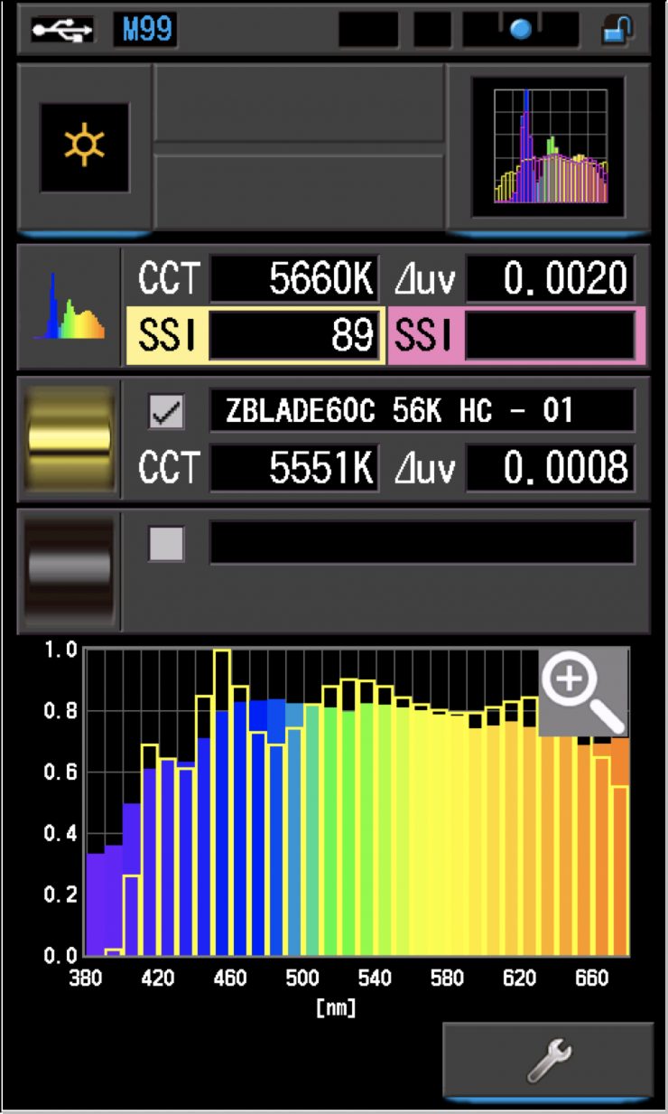Select the M99 memory indicator
This screenshot has height=1114, width=668.
(144, 30)
